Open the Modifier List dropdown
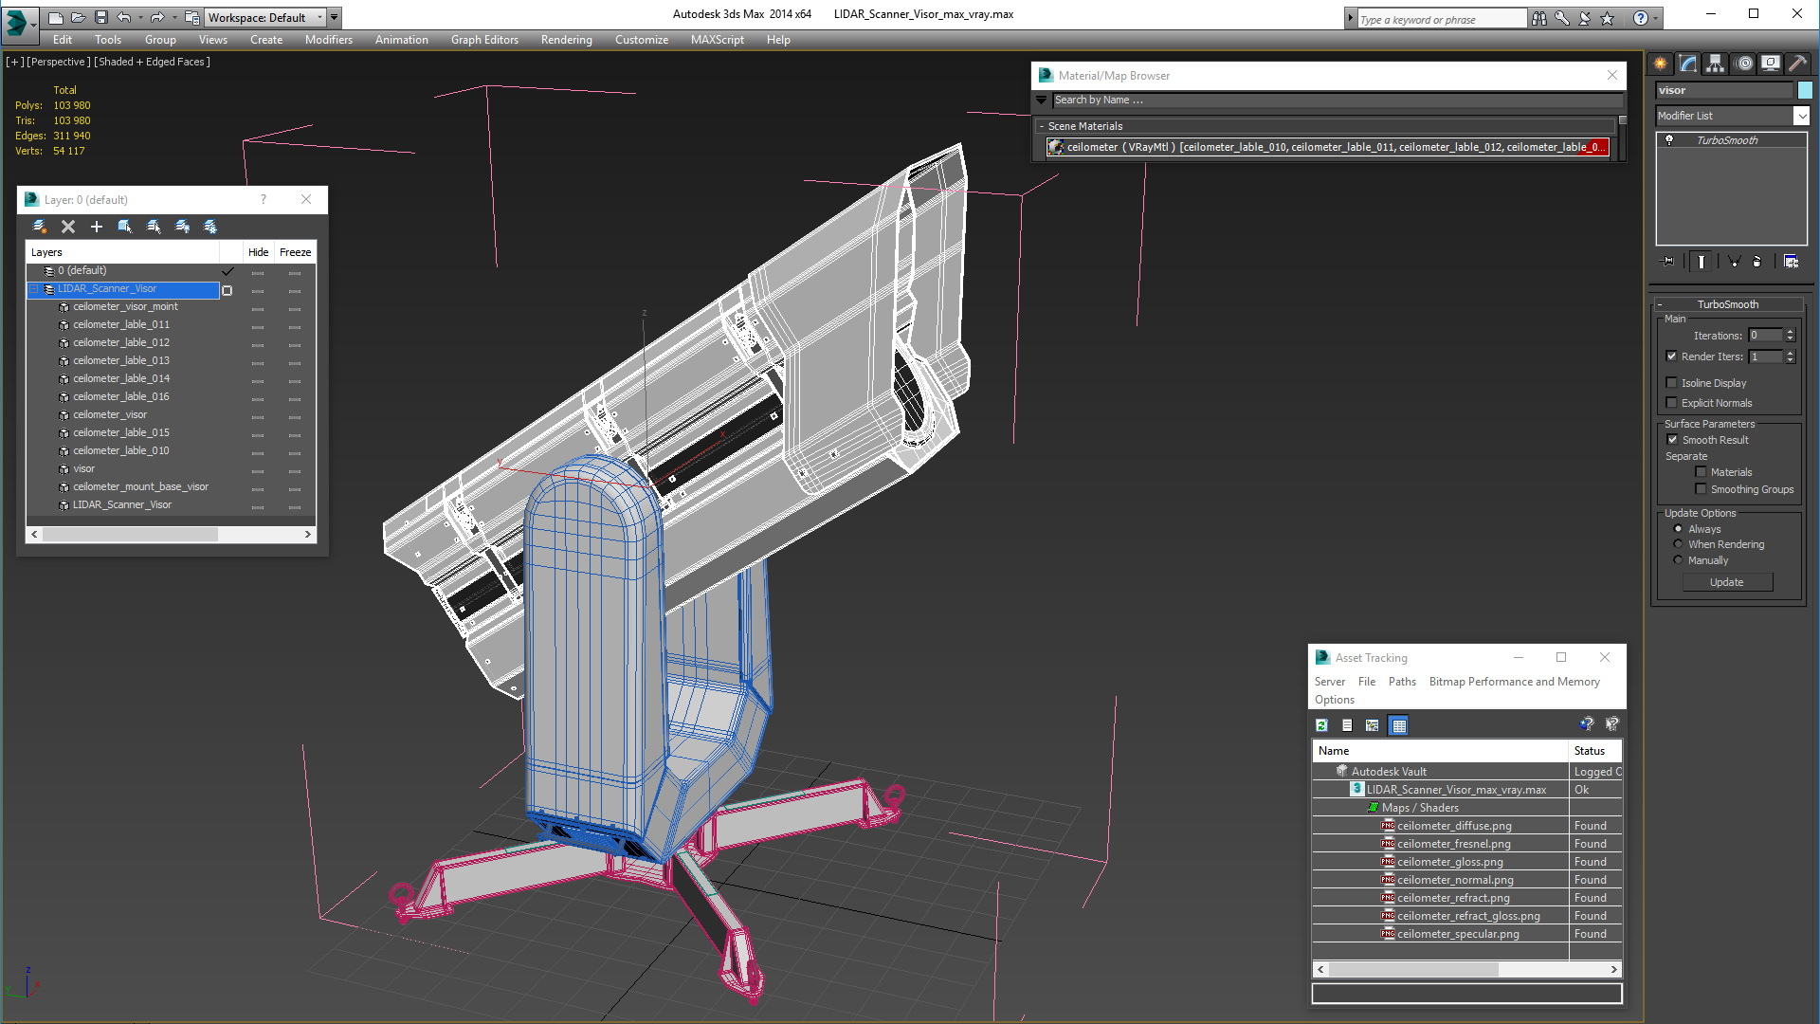 (x=1801, y=116)
